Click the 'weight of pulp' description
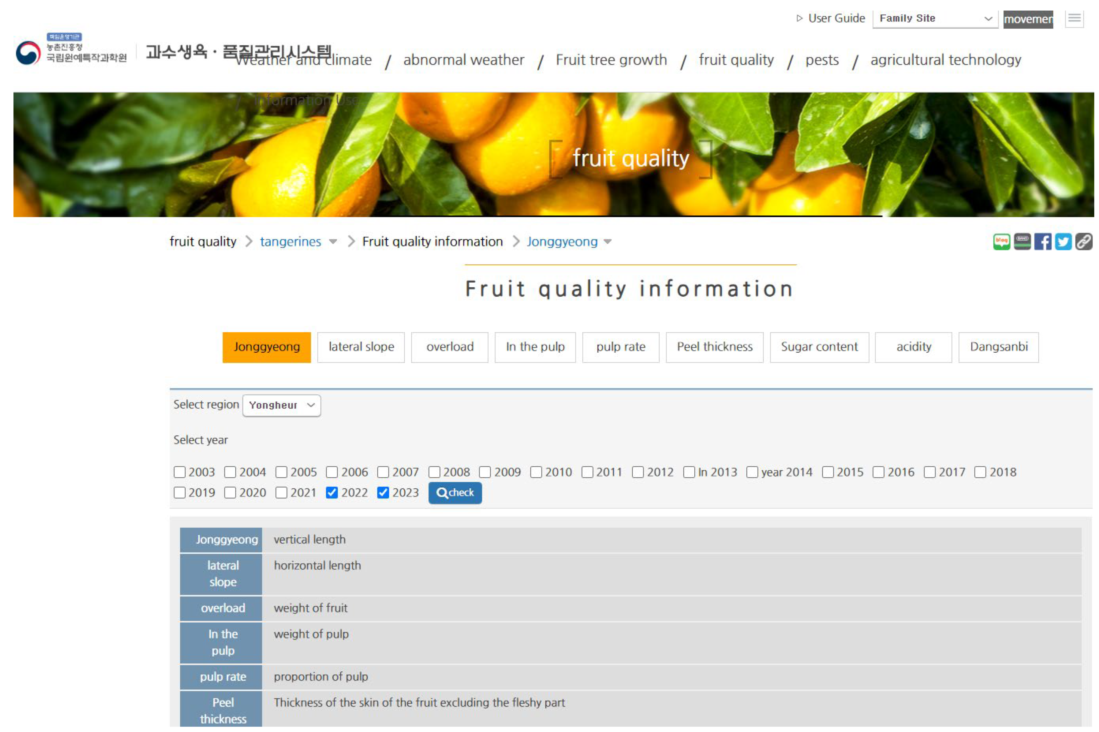The width and height of the screenshot is (1099, 732). pyautogui.click(x=311, y=634)
